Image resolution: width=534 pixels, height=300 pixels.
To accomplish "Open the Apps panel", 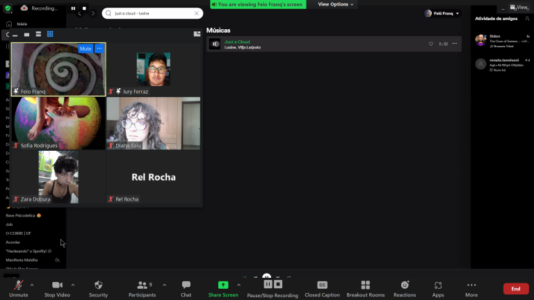I will click(438, 288).
